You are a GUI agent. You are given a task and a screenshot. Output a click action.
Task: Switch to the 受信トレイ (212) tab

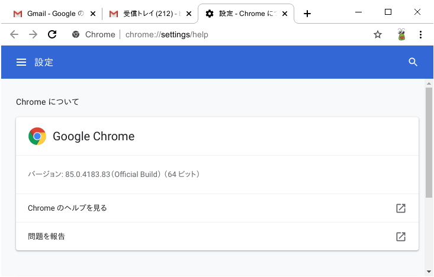[150, 14]
